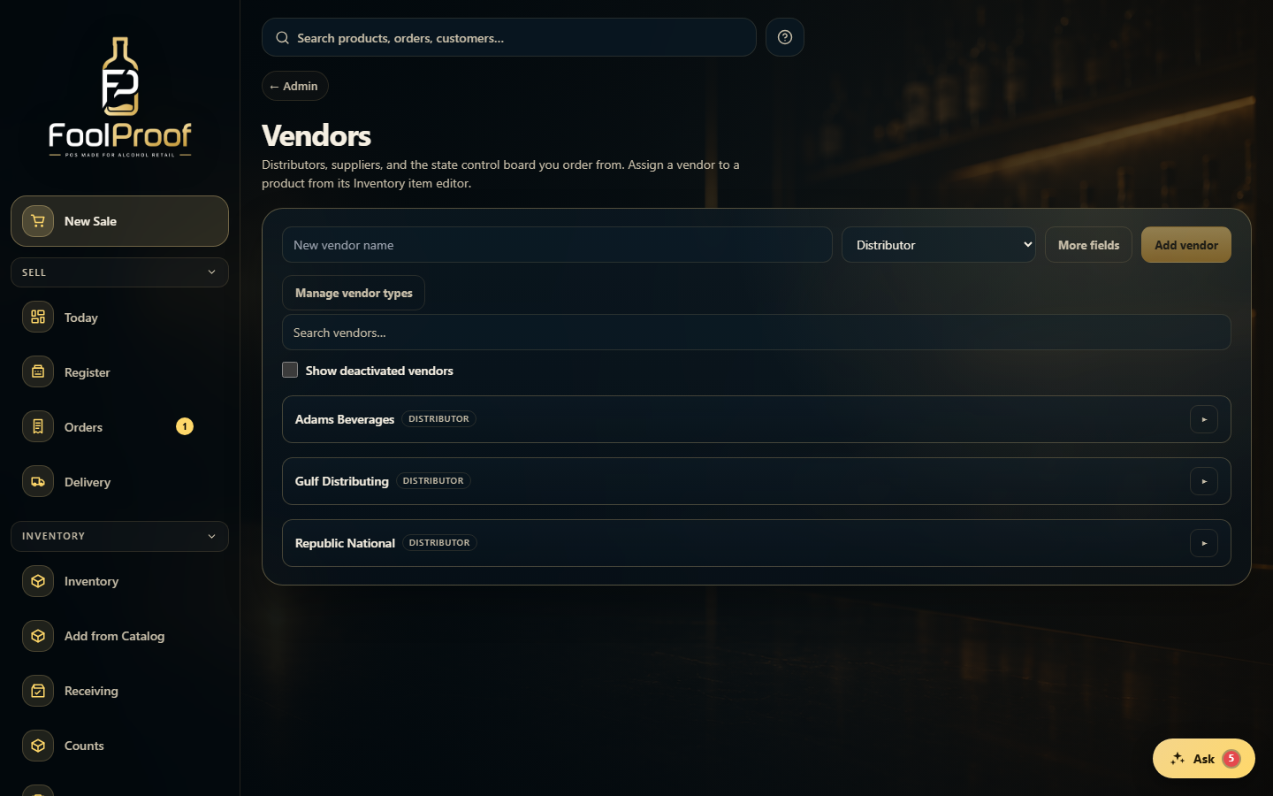
Task: Go to Counts page
Action: [x=119, y=746]
